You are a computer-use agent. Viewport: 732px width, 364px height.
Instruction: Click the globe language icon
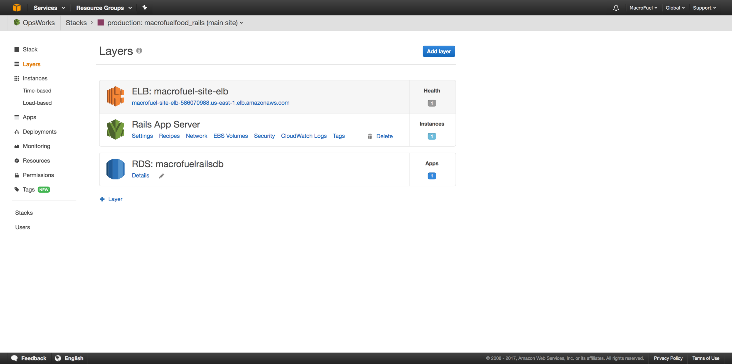coord(58,358)
